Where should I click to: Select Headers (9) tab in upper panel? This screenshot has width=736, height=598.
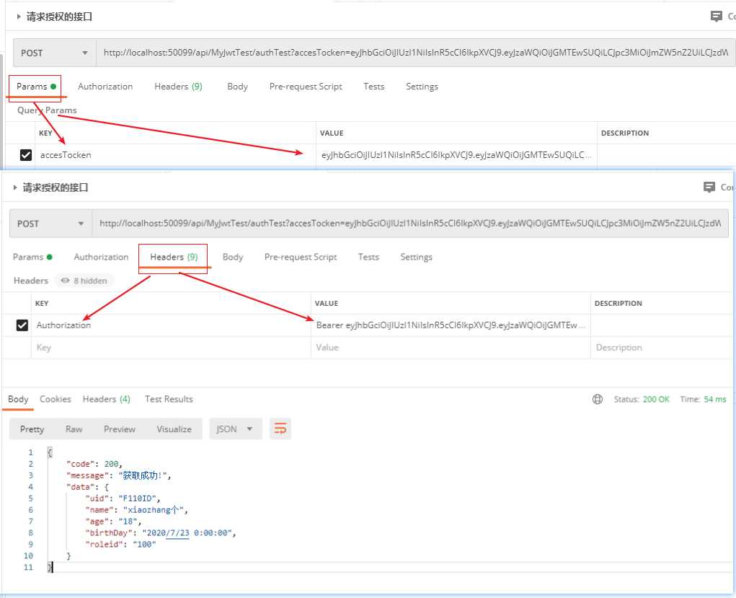pyautogui.click(x=178, y=87)
